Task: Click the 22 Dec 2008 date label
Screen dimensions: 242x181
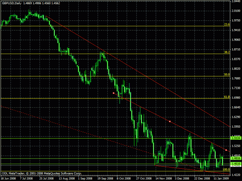Action: pyautogui.click(x=202, y=178)
